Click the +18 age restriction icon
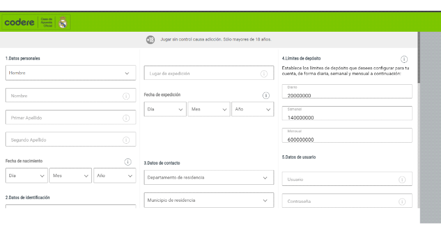Viewport: 441px width, 234px height. pyautogui.click(x=150, y=40)
